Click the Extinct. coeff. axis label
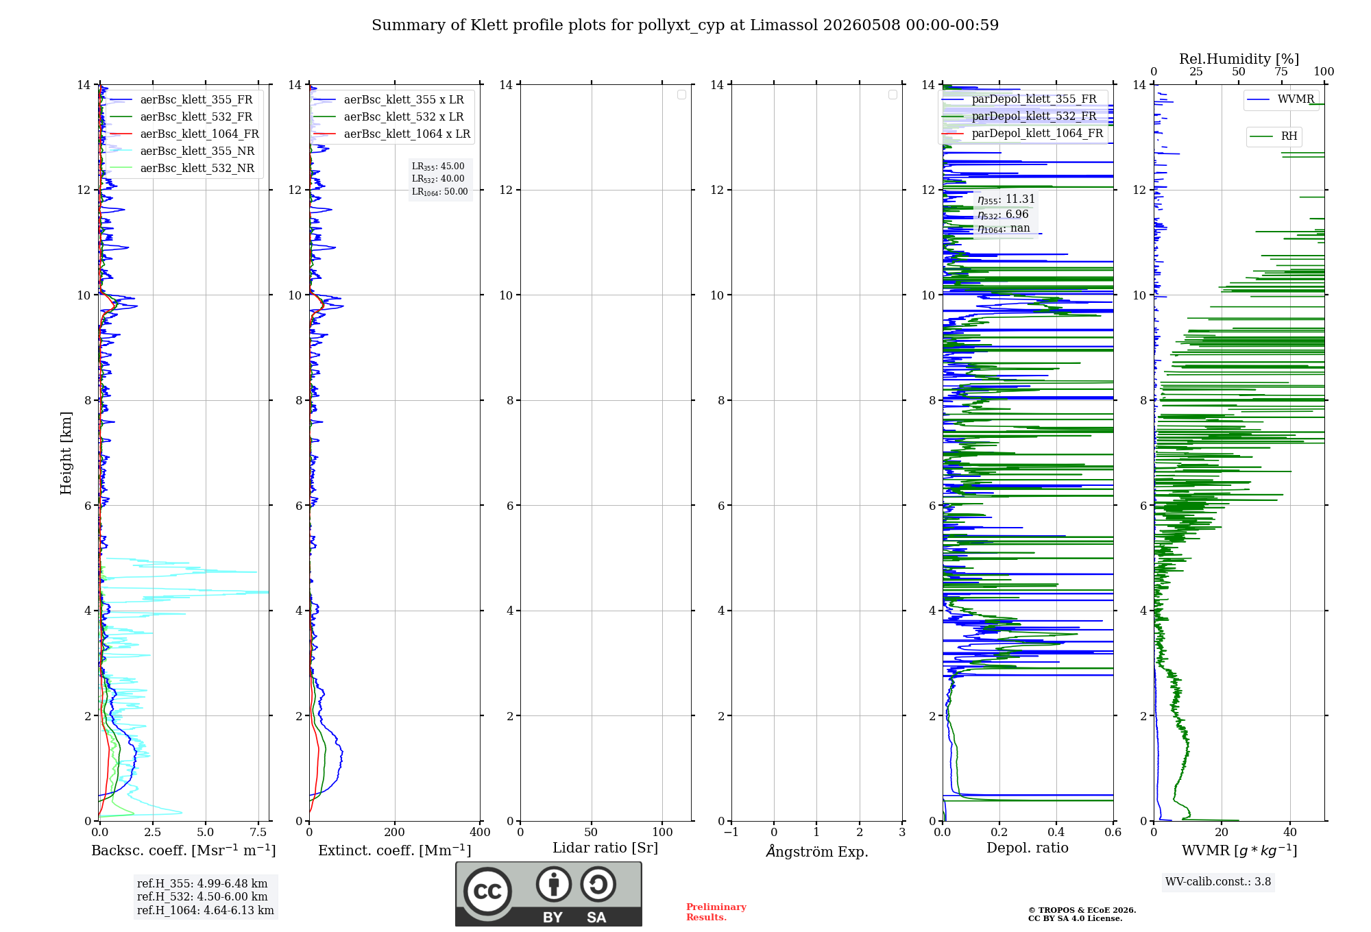Screen dimensions: 1371x932 [395, 850]
